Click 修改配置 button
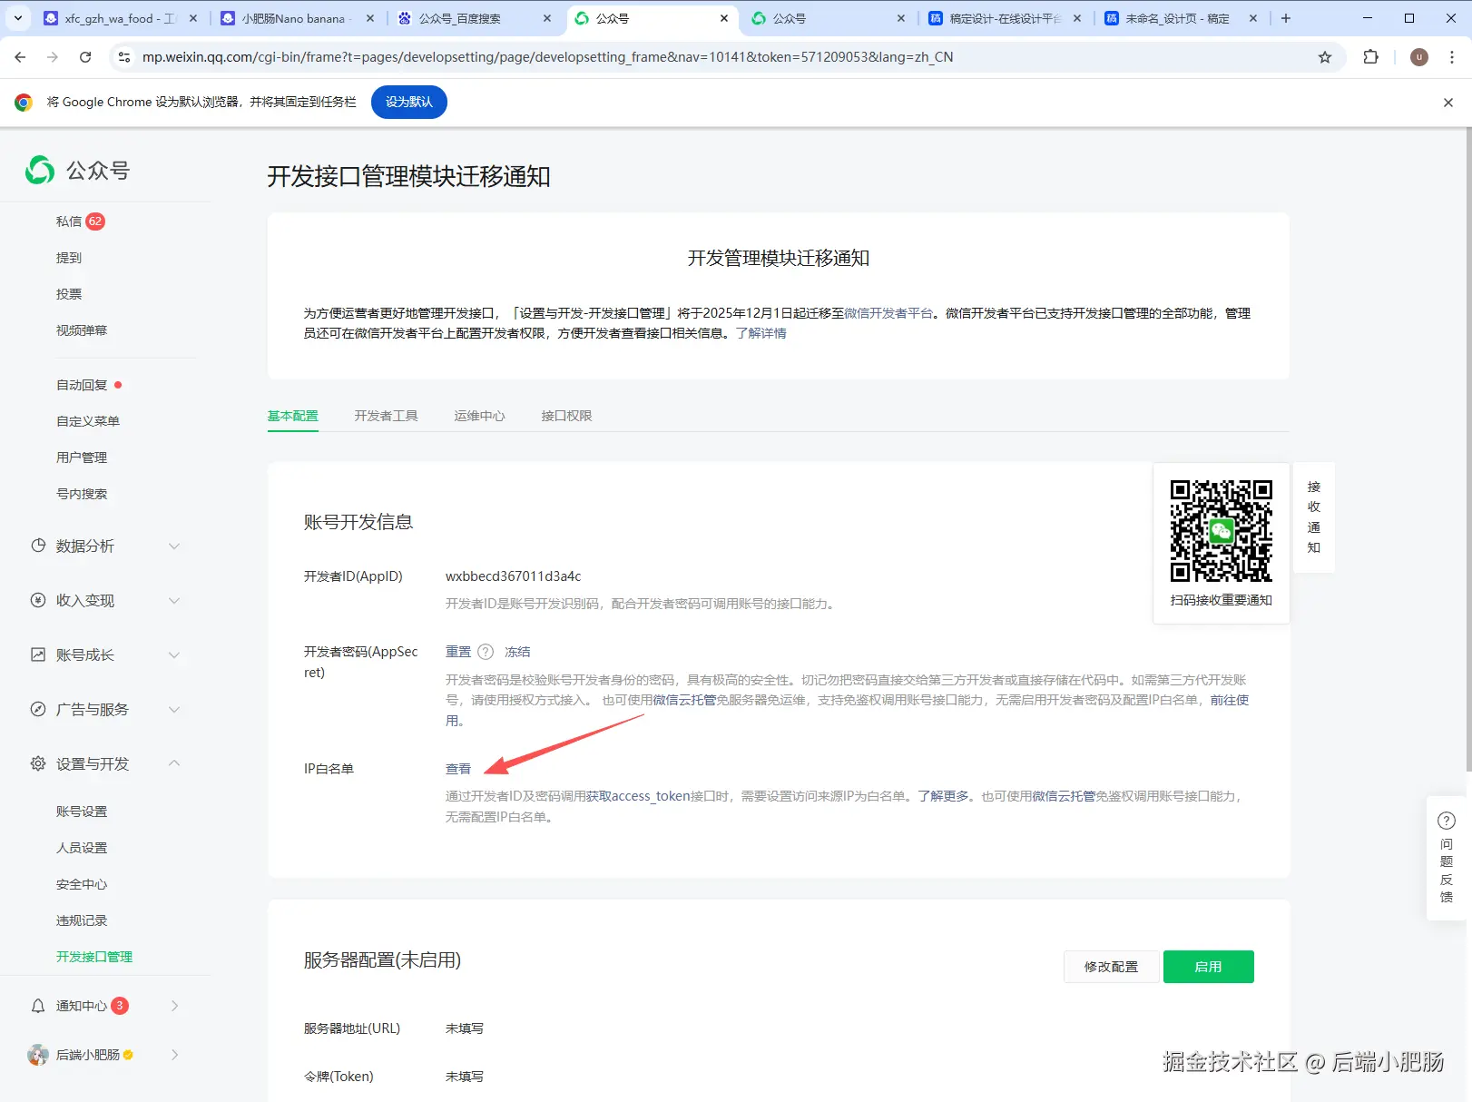 (x=1111, y=967)
